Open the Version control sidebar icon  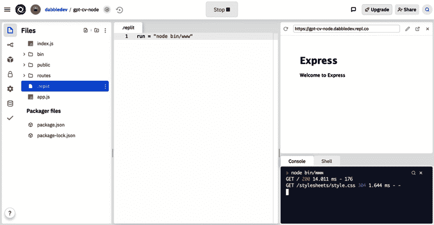point(10,45)
